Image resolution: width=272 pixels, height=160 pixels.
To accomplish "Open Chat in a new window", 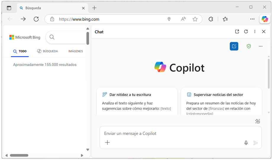I will coord(237,31).
